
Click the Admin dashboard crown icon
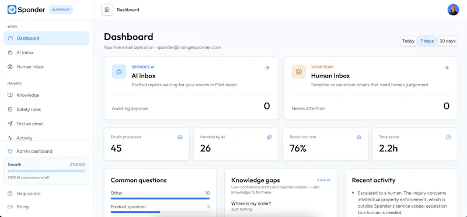[11, 151]
